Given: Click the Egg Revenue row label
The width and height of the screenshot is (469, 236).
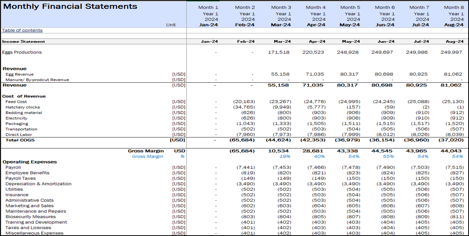Looking at the screenshot, I should 19,74.
